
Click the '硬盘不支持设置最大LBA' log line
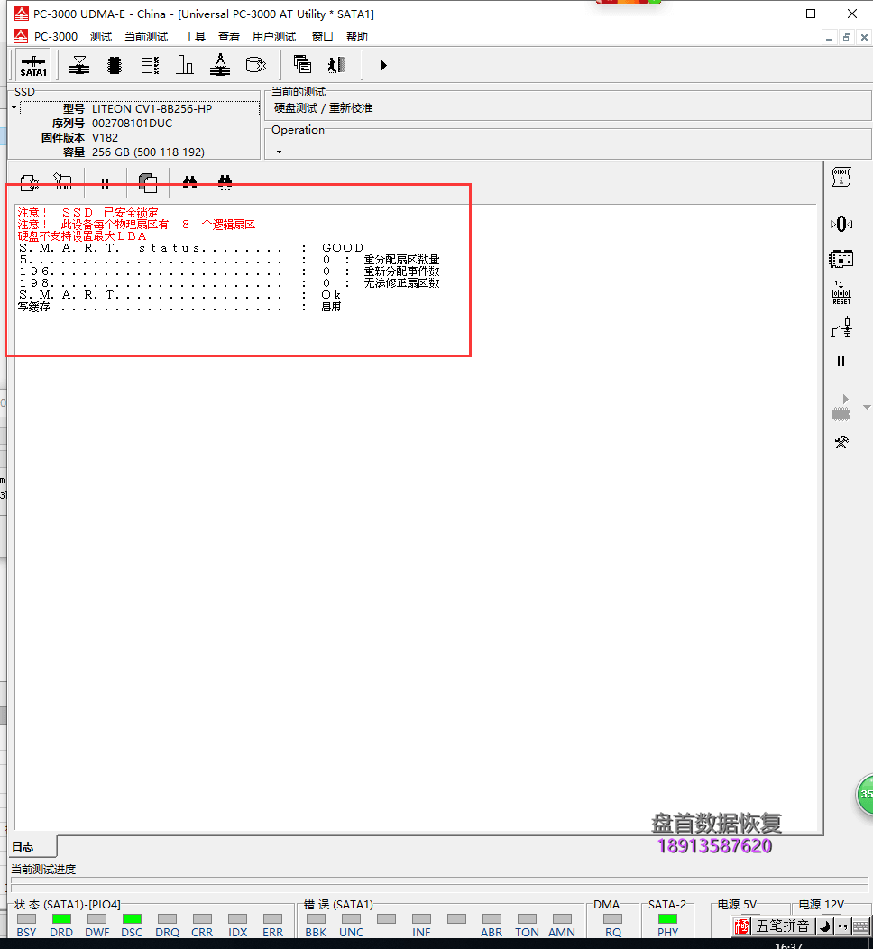point(82,236)
